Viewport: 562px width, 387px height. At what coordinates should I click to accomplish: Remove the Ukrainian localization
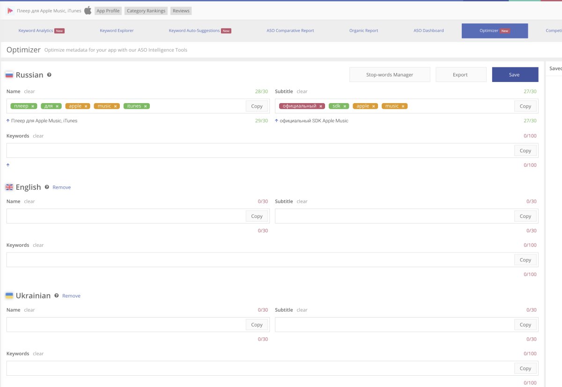coord(71,296)
